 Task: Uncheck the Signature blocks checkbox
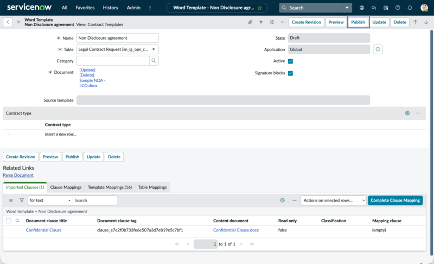[290, 73]
